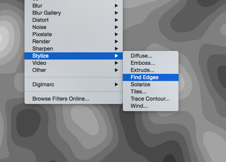
Task: Open the Blur filter submenu
Action: 38,6
